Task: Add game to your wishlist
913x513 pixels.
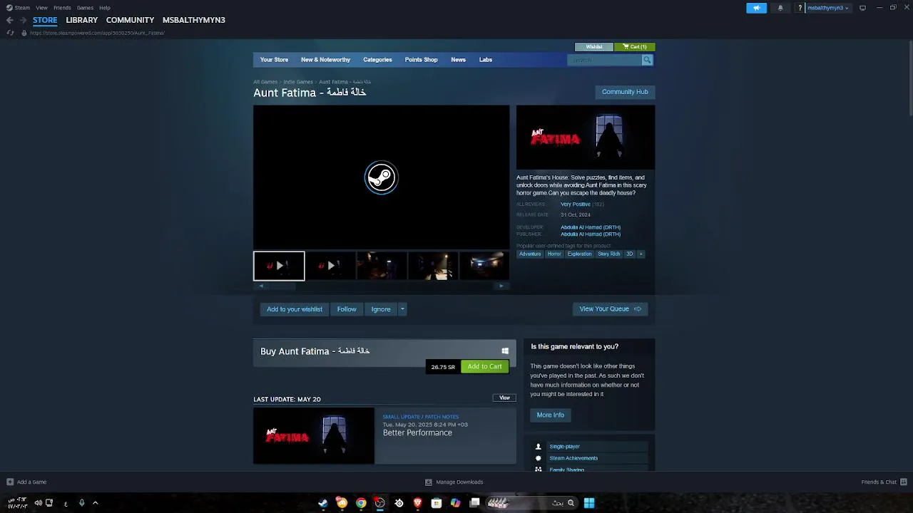Action: (x=295, y=309)
